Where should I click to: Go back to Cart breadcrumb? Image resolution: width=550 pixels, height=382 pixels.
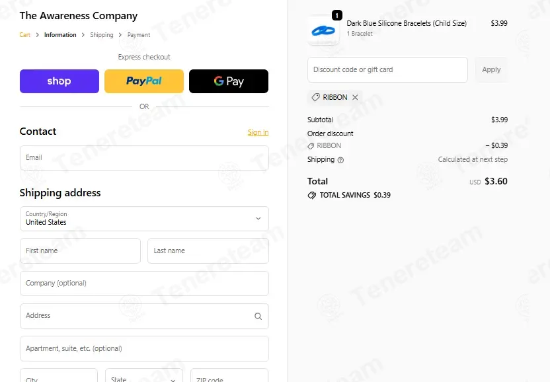click(x=25, y=35)
